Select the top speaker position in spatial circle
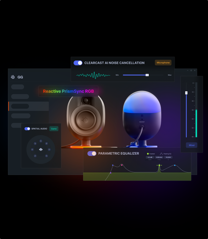 pos(41,141)
